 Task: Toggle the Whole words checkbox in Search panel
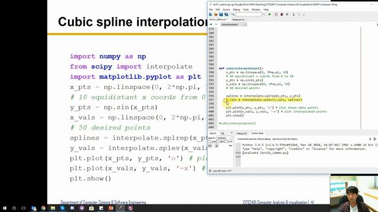pos(218,141)
